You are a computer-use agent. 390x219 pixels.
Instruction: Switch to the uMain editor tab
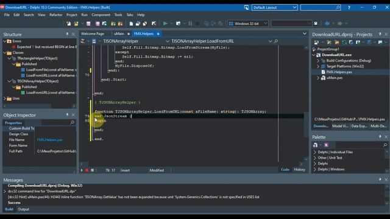119,34
